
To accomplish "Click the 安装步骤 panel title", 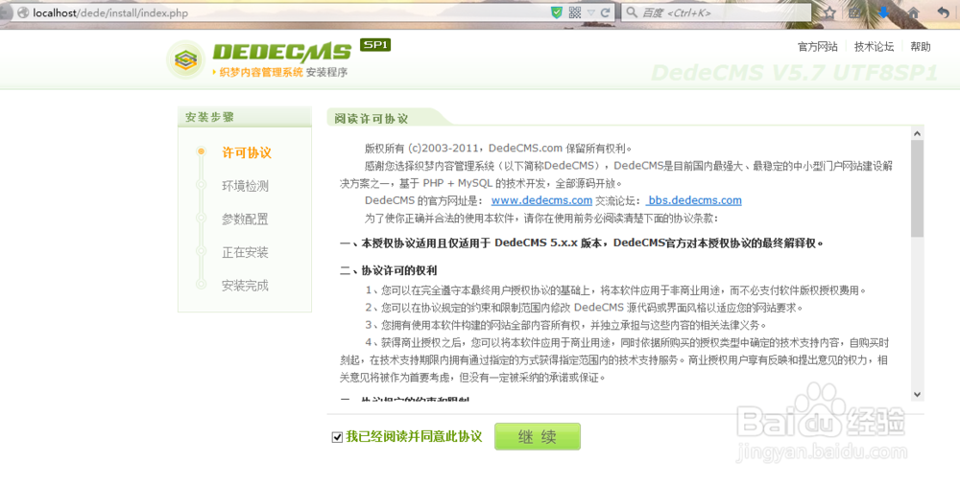I will pyautogui.click(x=209, y=117).
